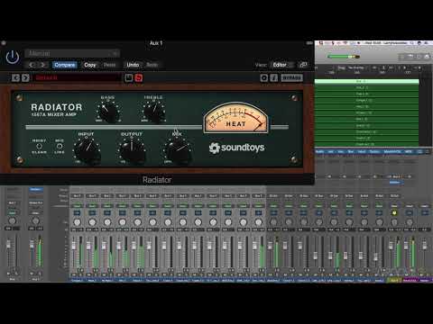
Task: Click the Soundtoys info icon
Action: (273, 78)
